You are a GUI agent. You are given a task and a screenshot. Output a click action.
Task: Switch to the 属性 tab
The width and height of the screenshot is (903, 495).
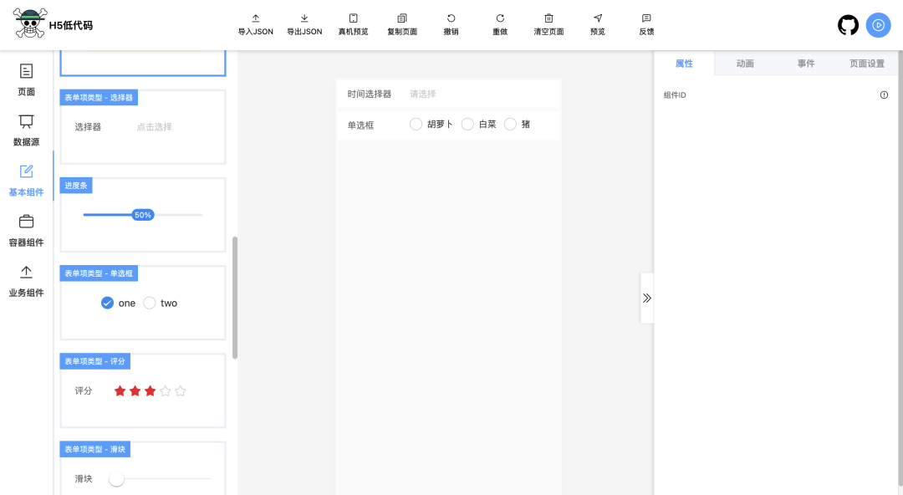tap(684, 64)
